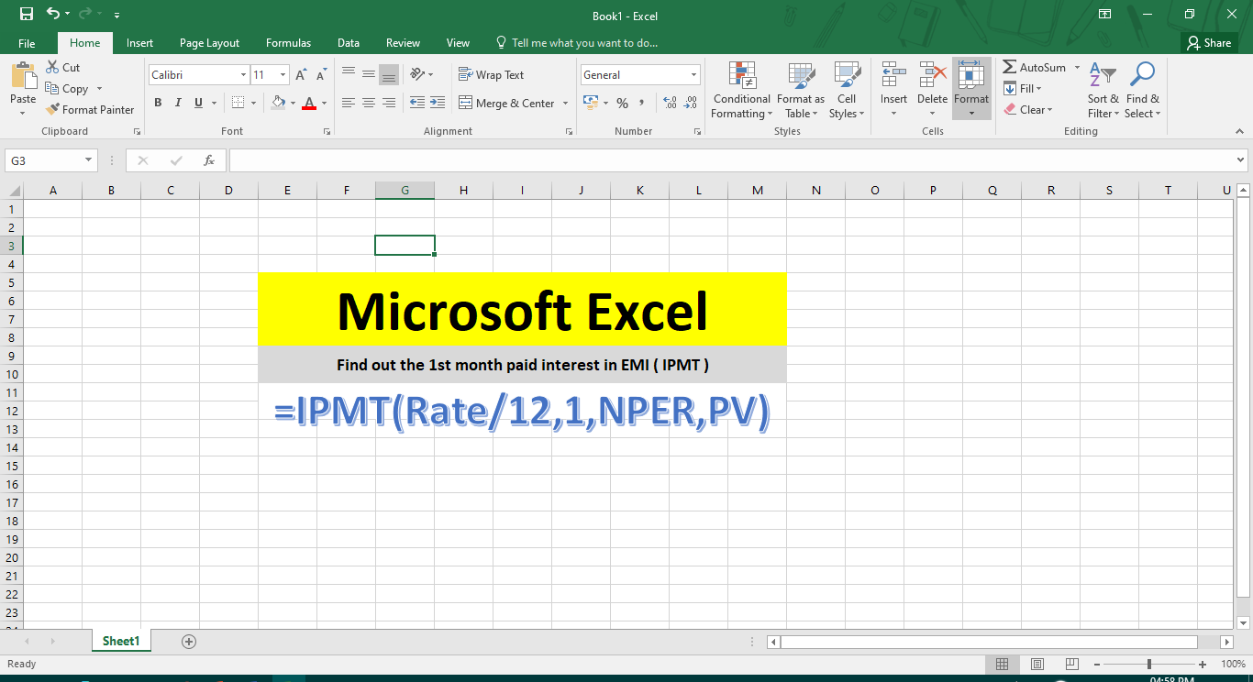Click the Format cells icon
Screen dimensions: 1253x682
coord(970,75)
